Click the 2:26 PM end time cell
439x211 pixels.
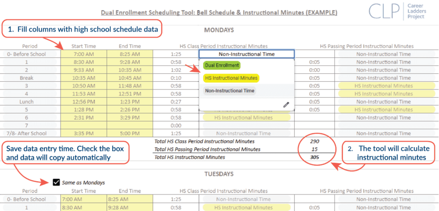pos(130,110)
